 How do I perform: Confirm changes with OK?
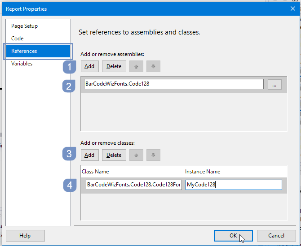pos(233,236)
